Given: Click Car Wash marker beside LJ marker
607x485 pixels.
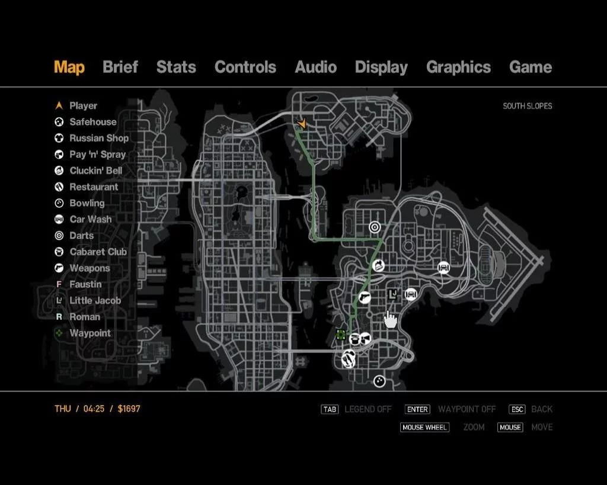Looking at the screenshot, I should (411, 294).
